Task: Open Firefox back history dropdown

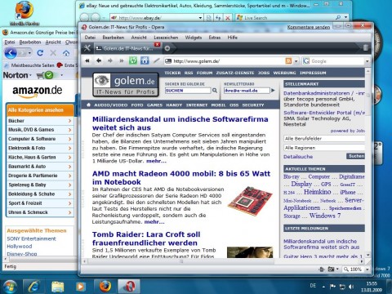Action: pos(29,53)
